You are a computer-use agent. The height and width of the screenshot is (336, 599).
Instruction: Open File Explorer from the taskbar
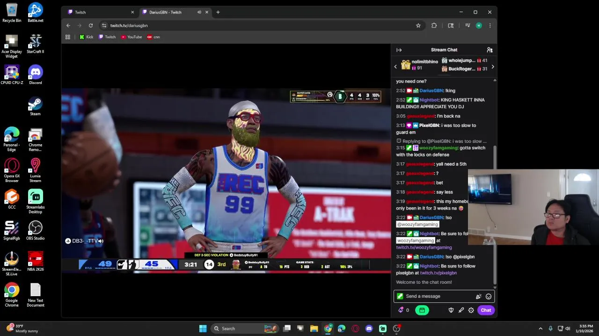tap(314, 329)
